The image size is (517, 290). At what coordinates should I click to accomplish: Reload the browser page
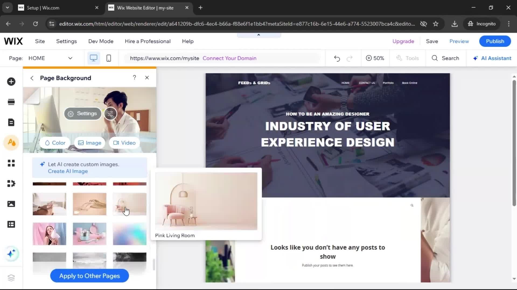coord(36,24)
